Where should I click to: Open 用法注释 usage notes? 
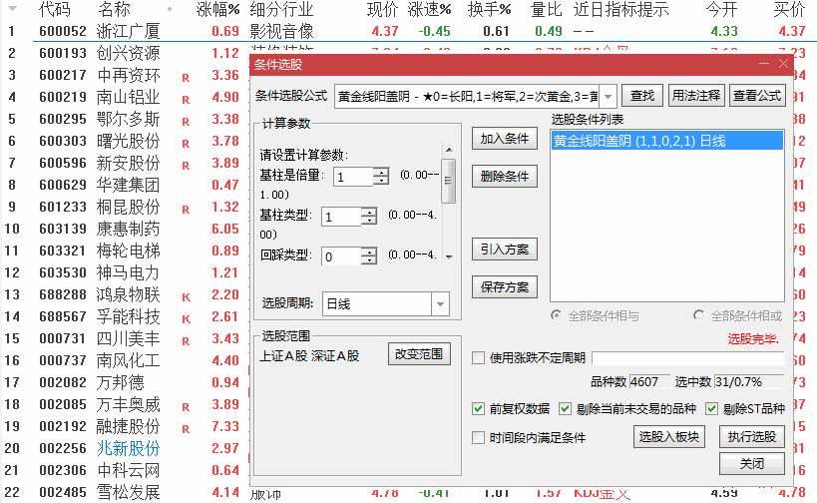point(696,96)
